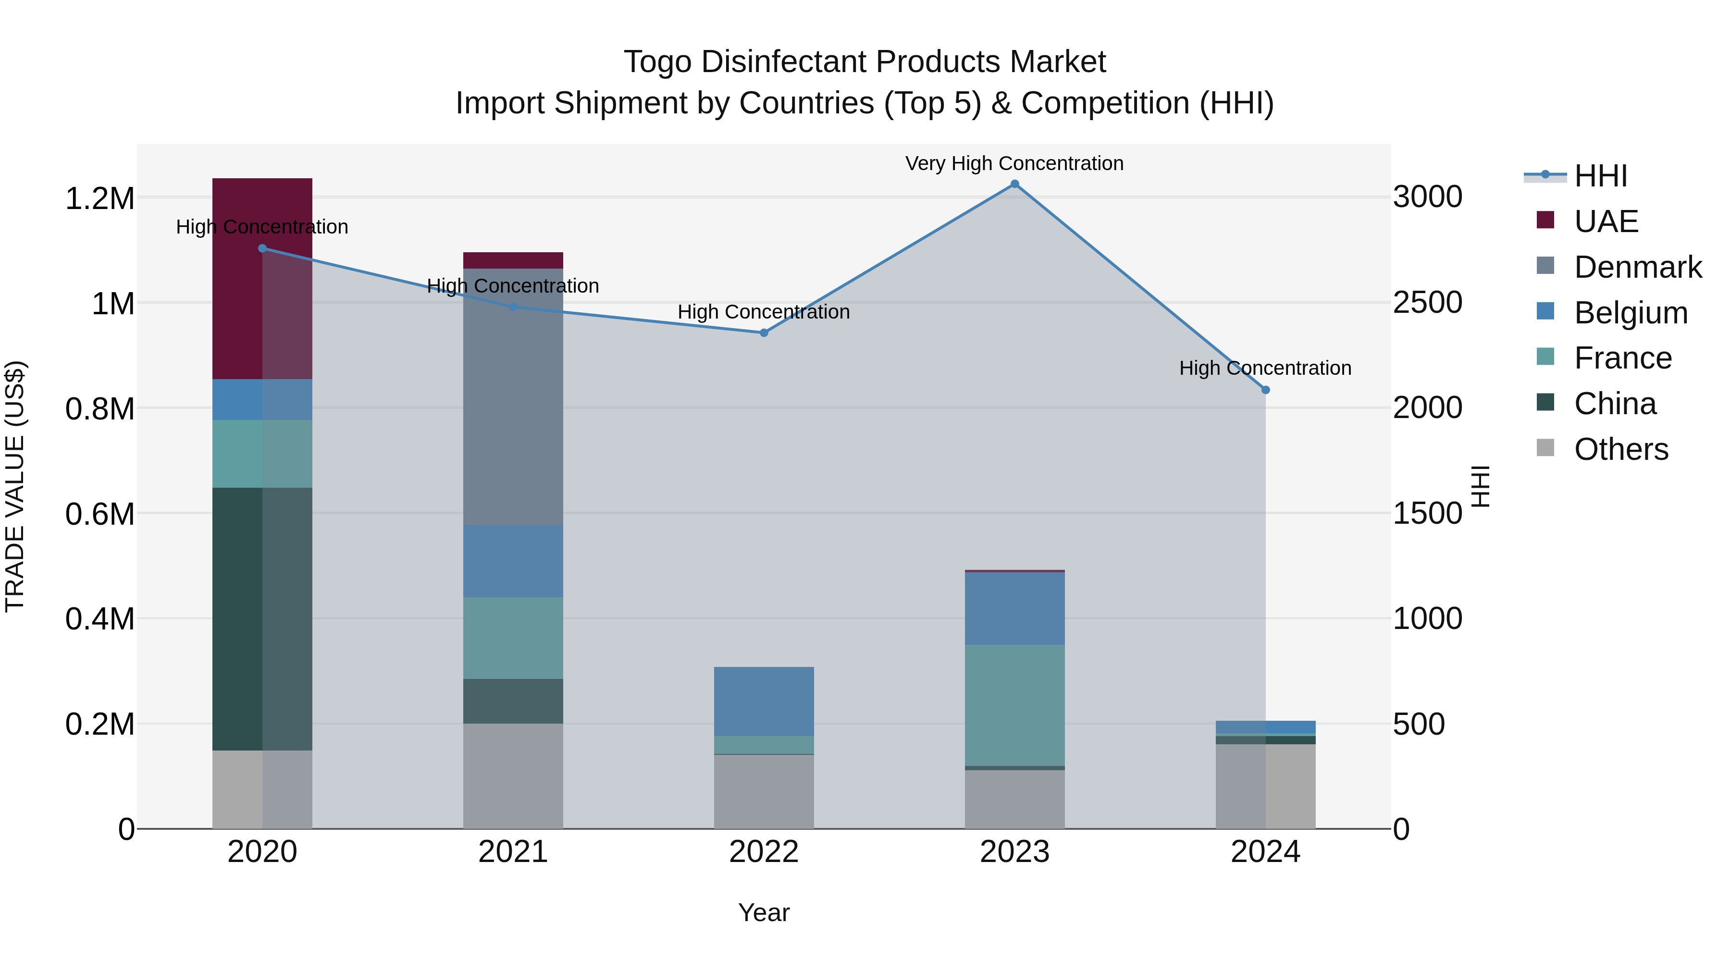Select the 2024 HHI data point
The width and height of the screenshot is (1730, 973).
[1265, 390]
